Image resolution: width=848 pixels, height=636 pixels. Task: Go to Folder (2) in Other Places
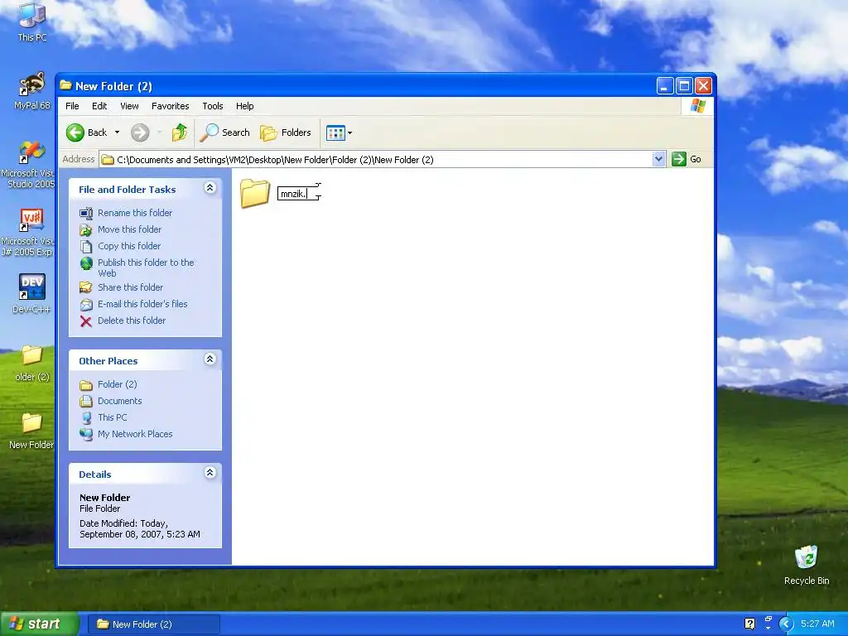(117, 384)
